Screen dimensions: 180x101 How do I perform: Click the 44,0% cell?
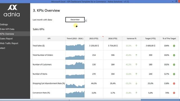[94, 83]
